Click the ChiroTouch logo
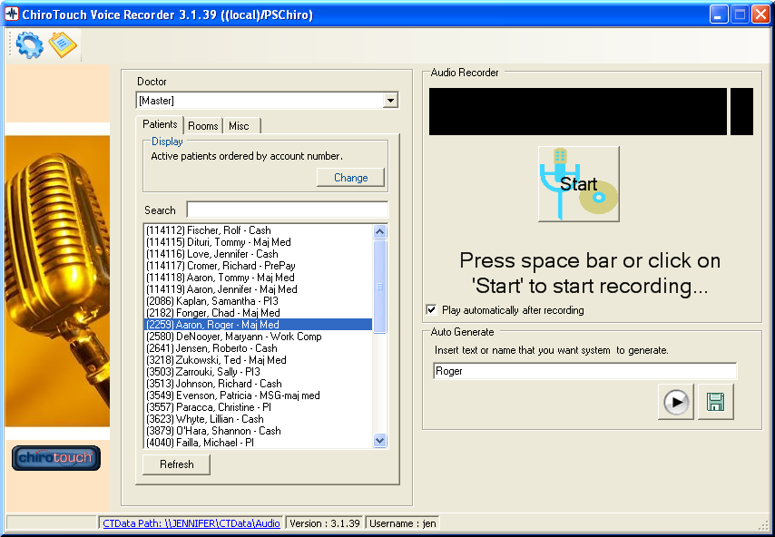The height and width of the screenshot is (537, 775). click(x=56, y=458)
